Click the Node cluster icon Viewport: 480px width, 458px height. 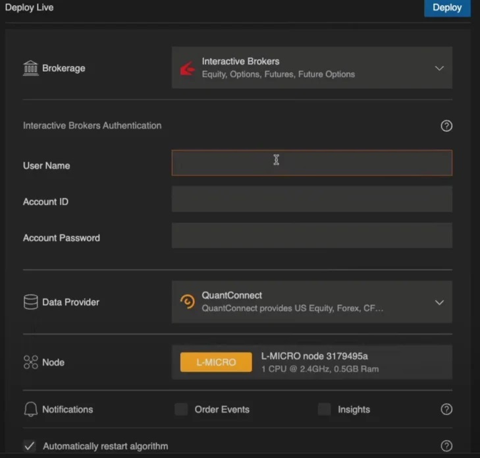point(30,362)
